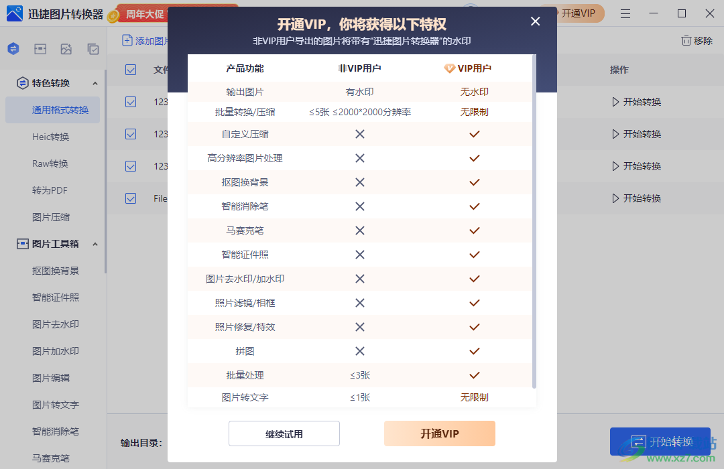Click the app logo icon

(14, 14)
